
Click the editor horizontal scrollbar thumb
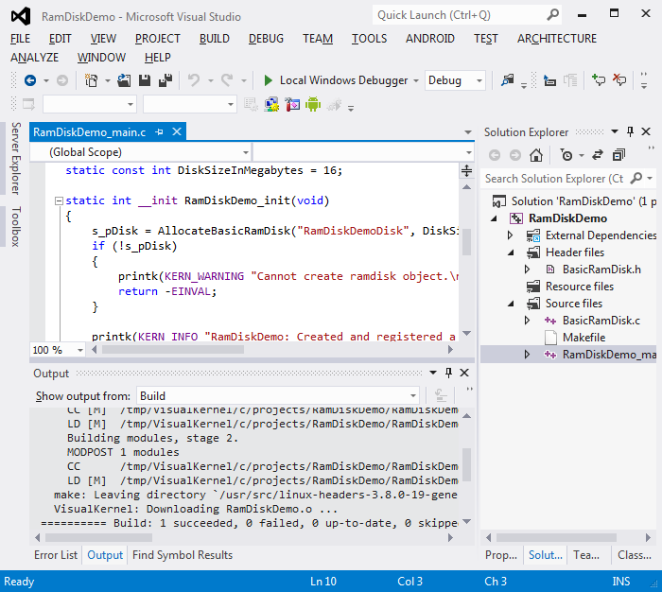coord(173,350)
